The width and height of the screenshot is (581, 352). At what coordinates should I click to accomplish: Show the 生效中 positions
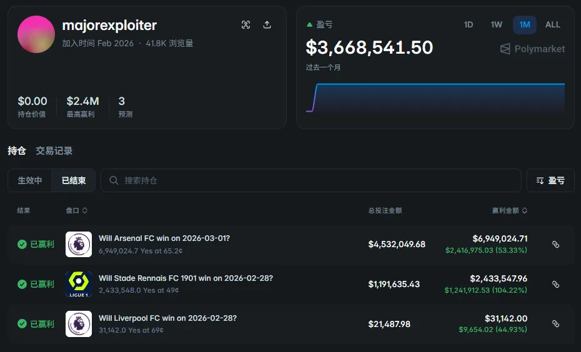(x=30, y=180)
